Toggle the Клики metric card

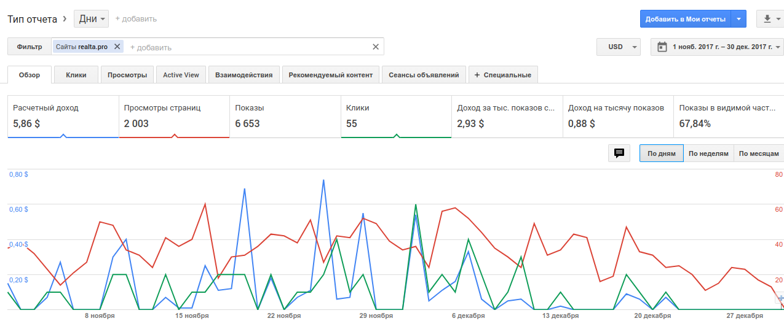(x=395, y=116)
